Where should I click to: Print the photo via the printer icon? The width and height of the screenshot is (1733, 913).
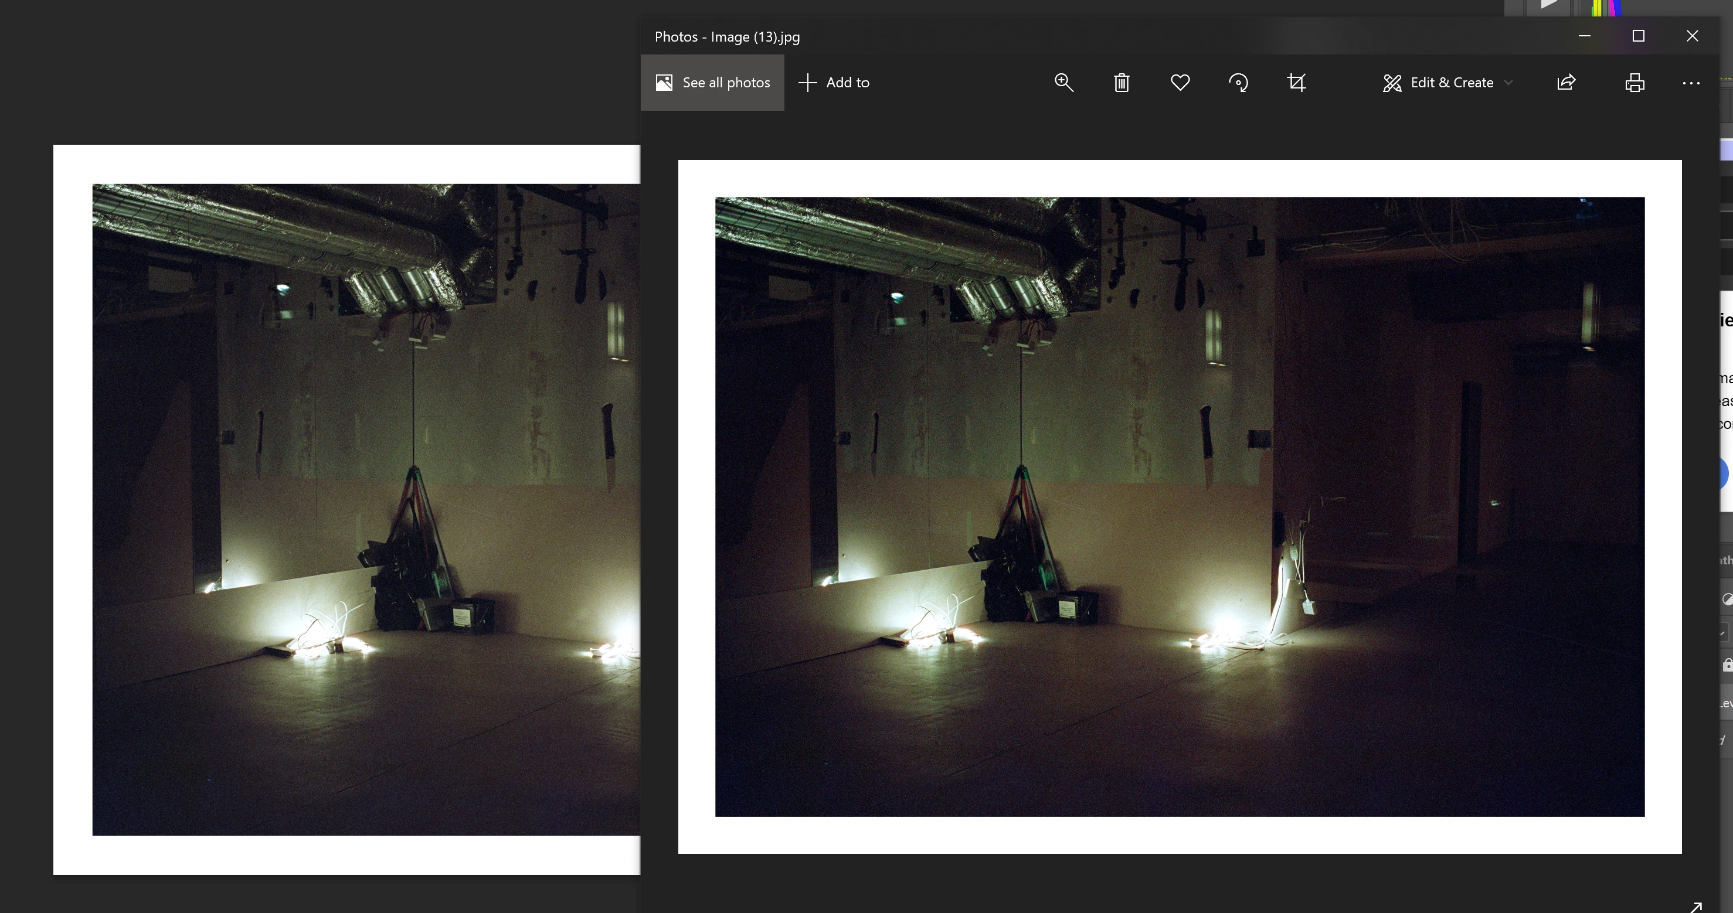pyautogui.click(x=1635, y=83)
